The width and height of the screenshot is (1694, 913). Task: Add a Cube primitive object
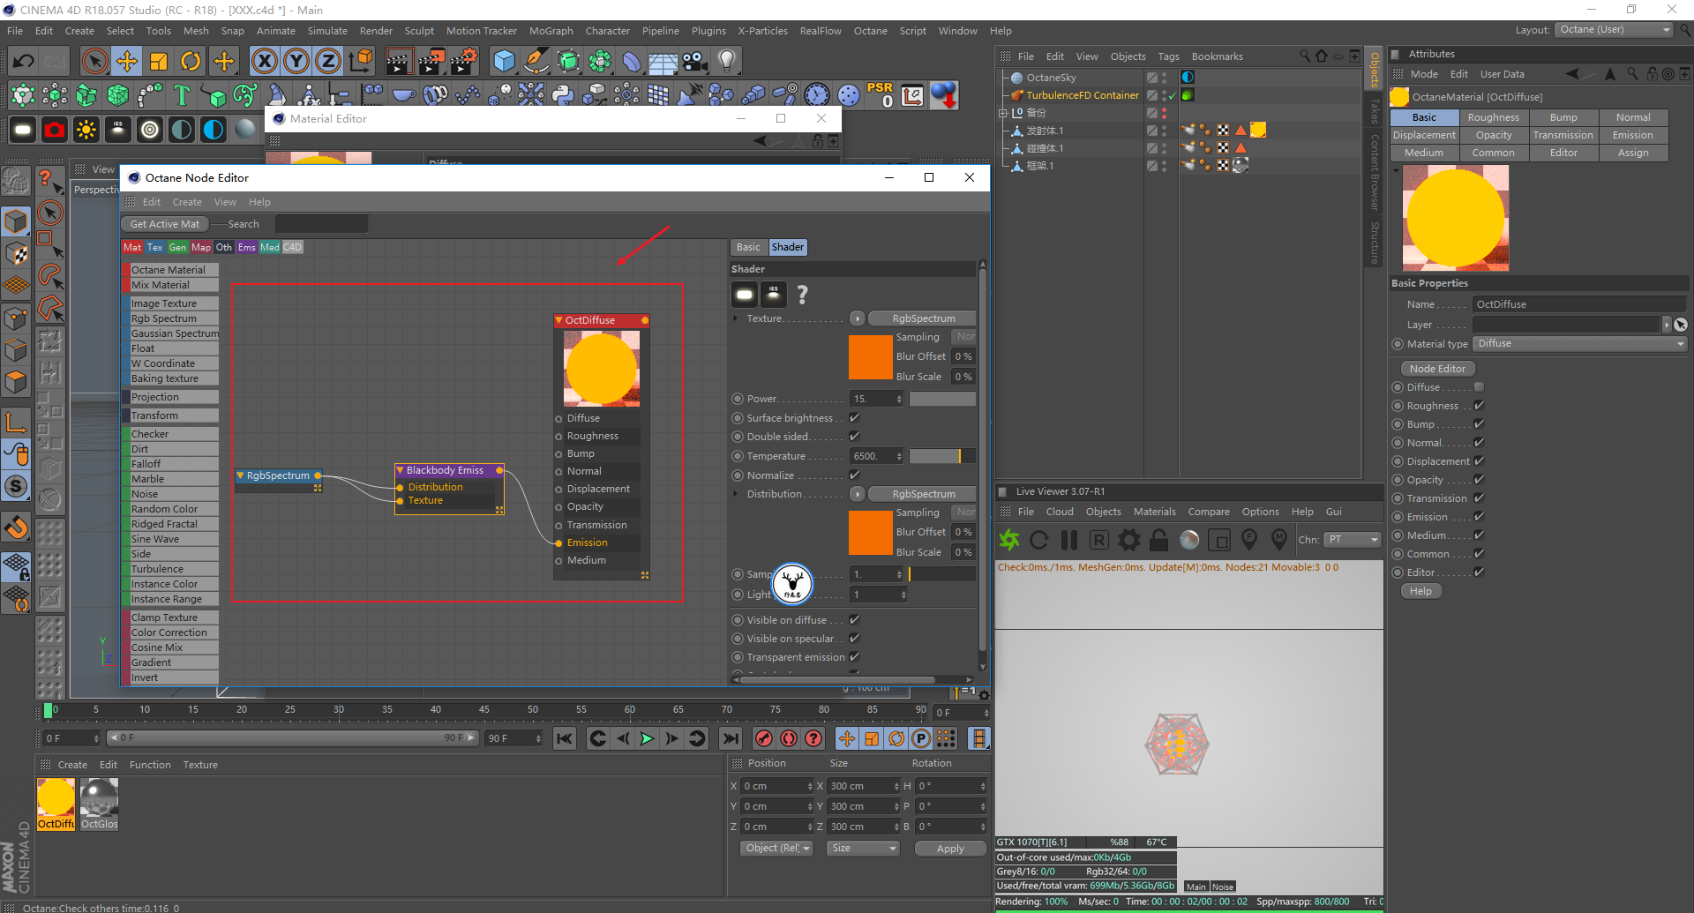(505, 61)
